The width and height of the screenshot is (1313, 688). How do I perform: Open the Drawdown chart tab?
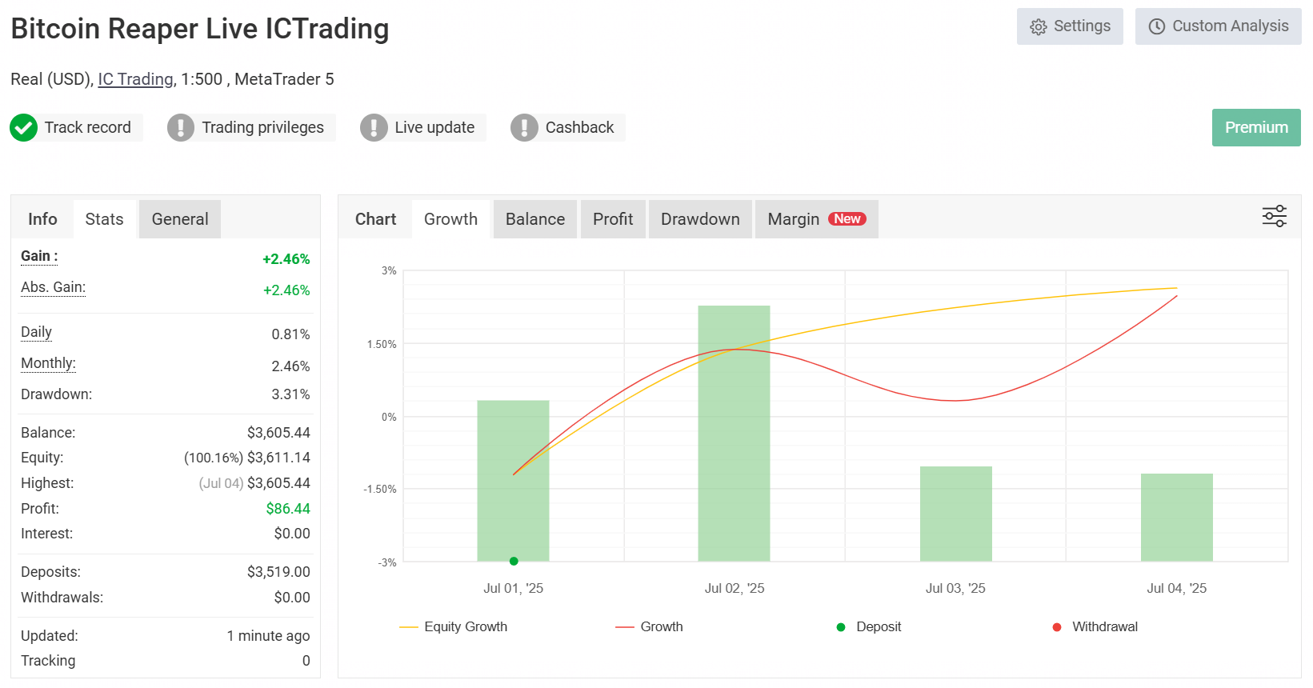click(x=700, y=219)
